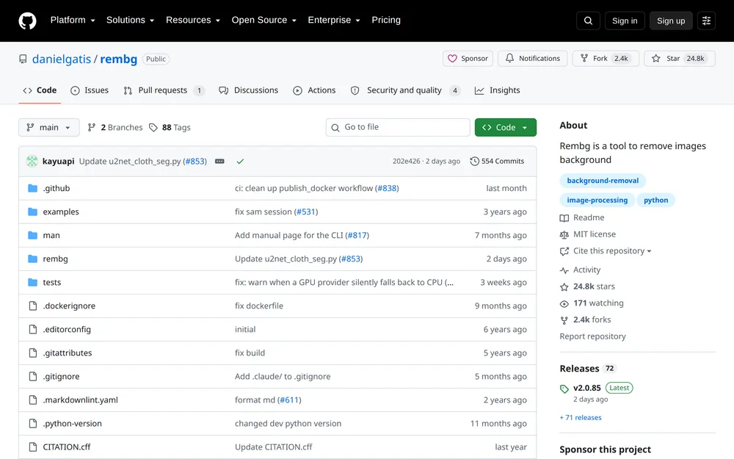
Task: Open the .github folder icon
Action: (32, 188)
